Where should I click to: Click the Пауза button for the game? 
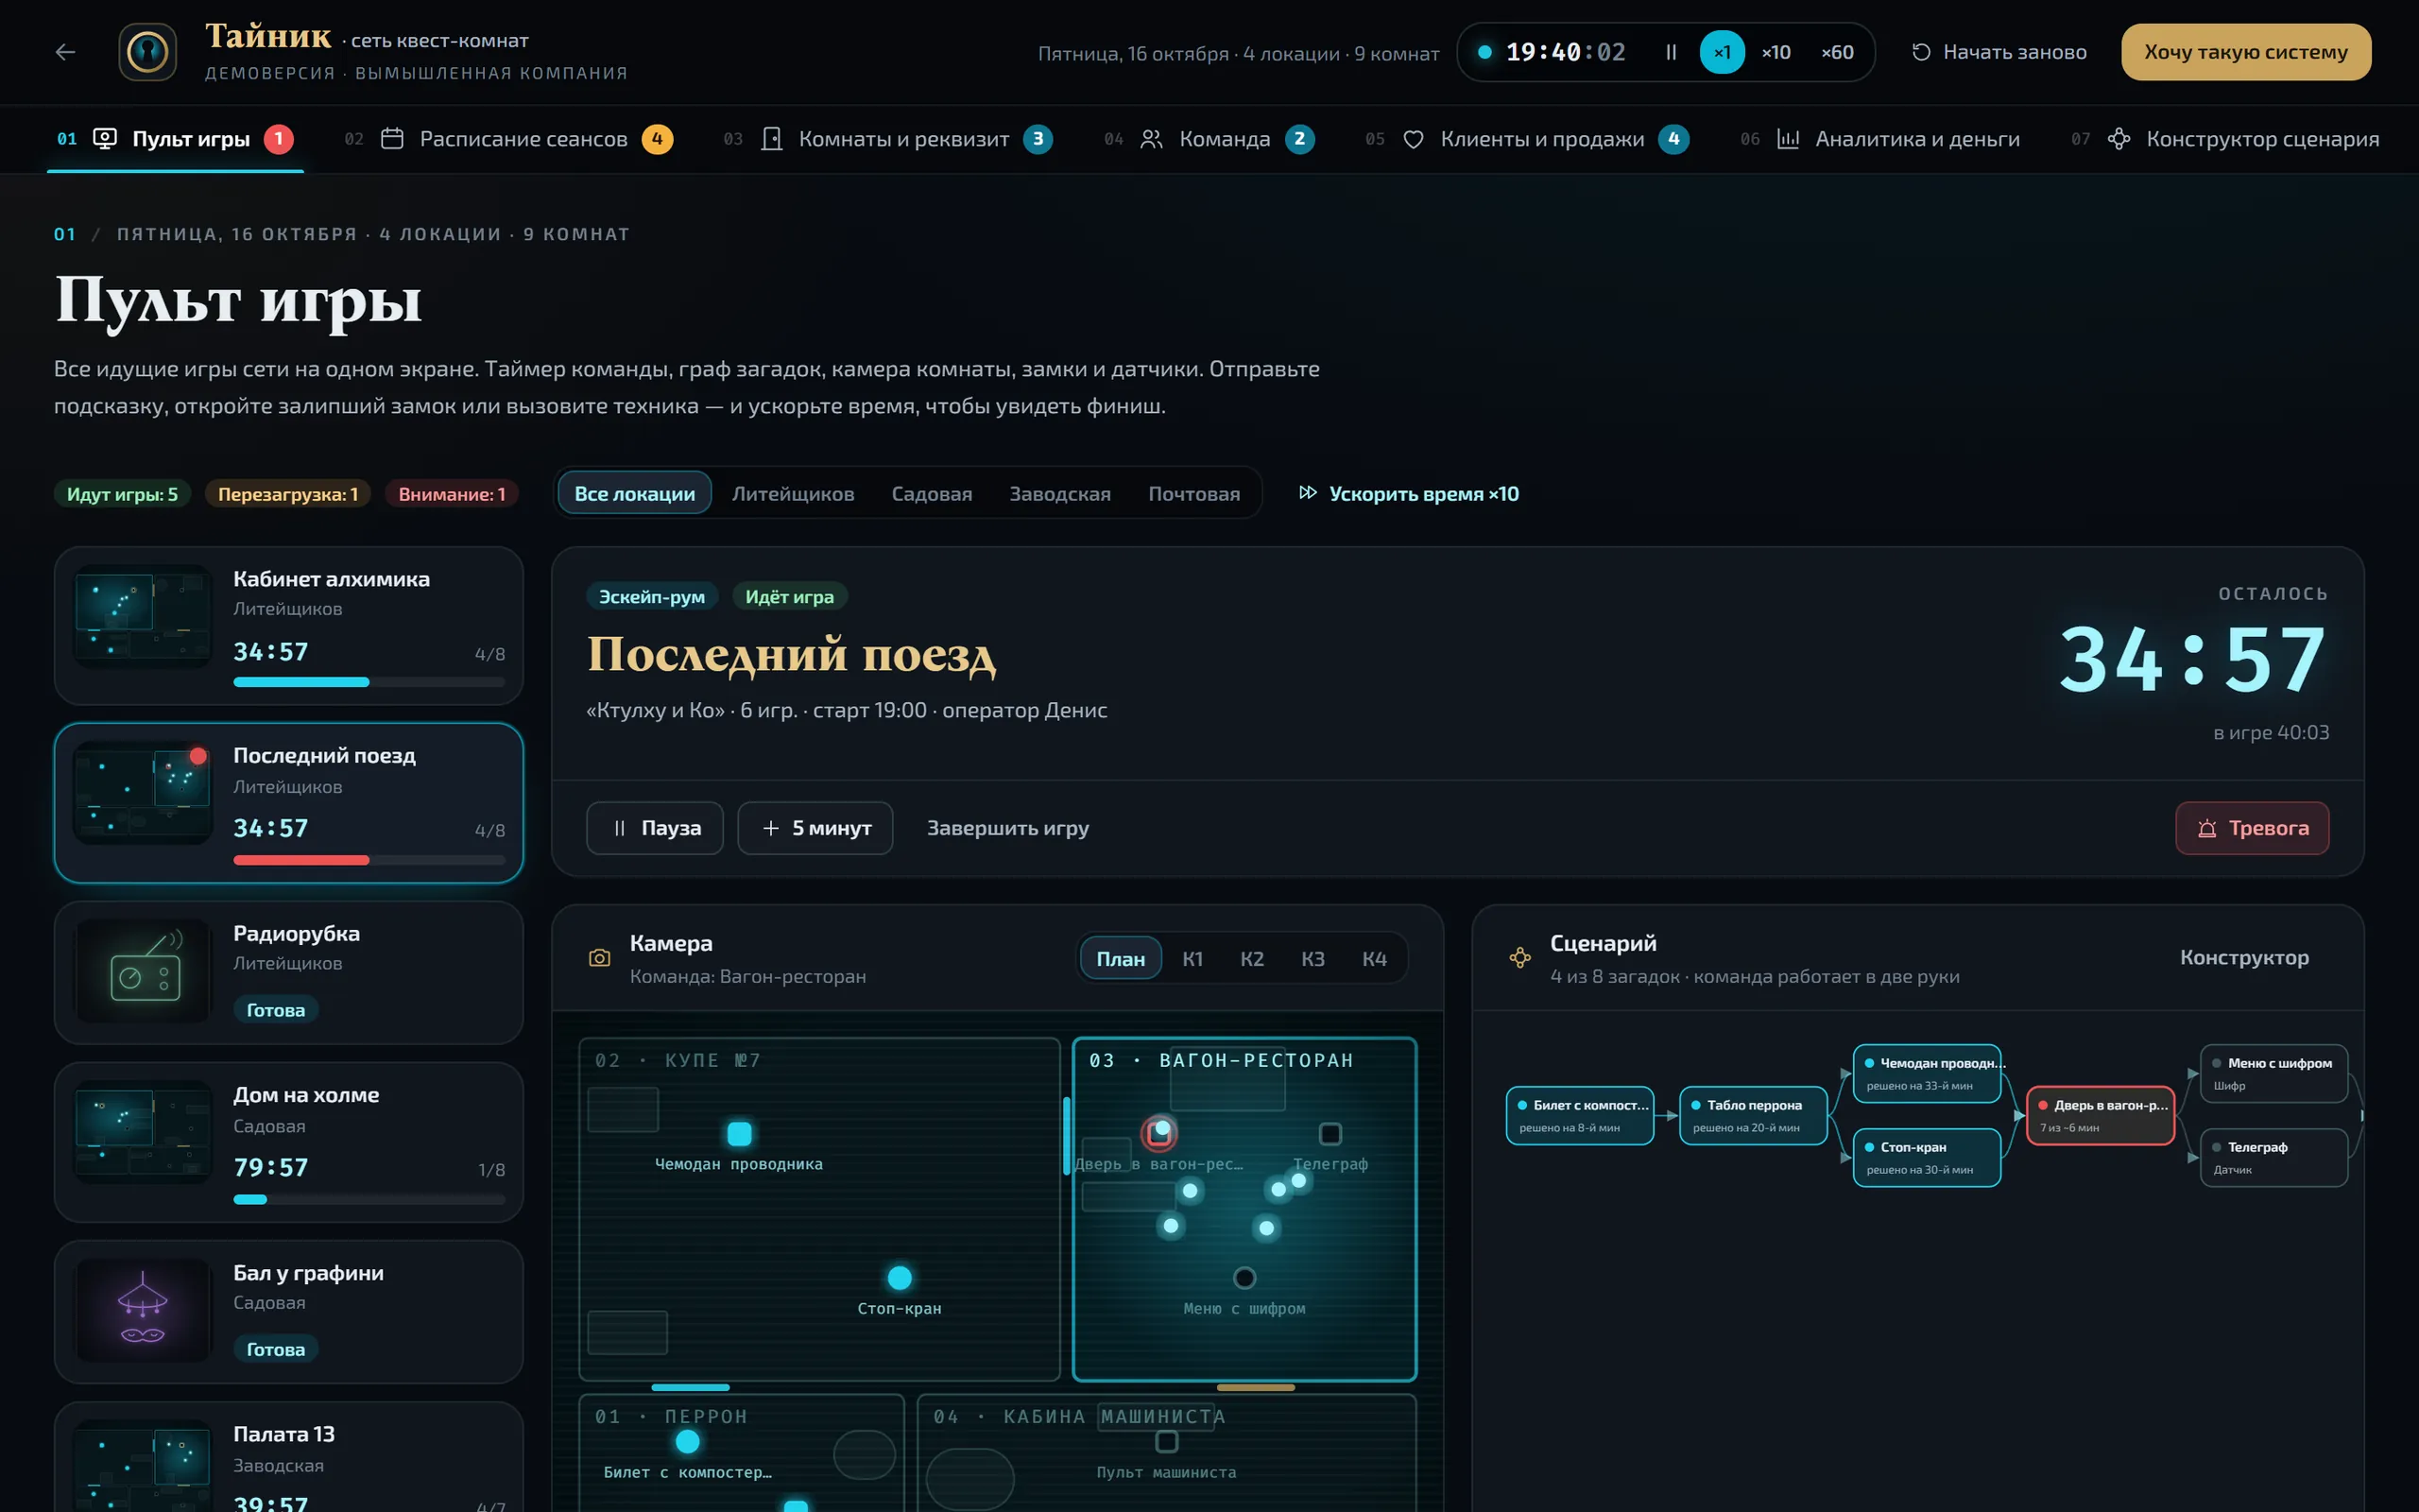655,828
